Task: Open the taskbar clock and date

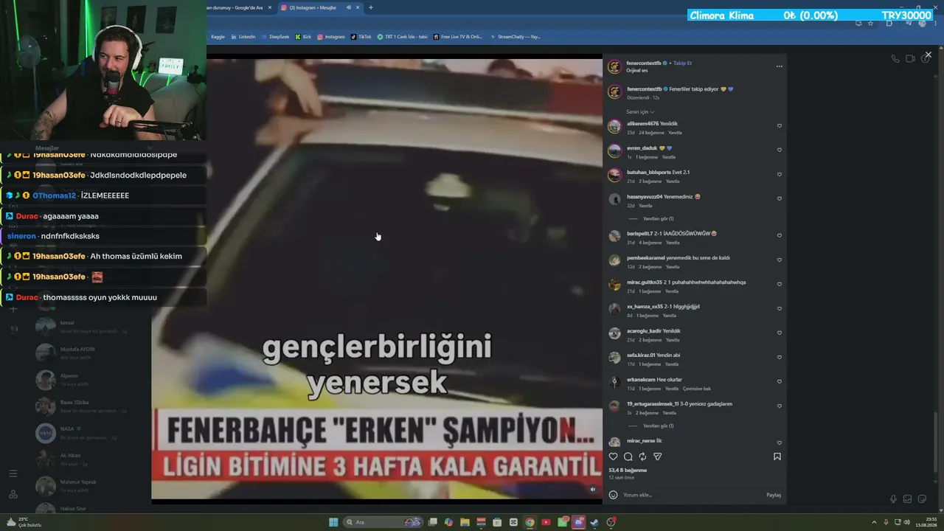Action: [926, 522]
